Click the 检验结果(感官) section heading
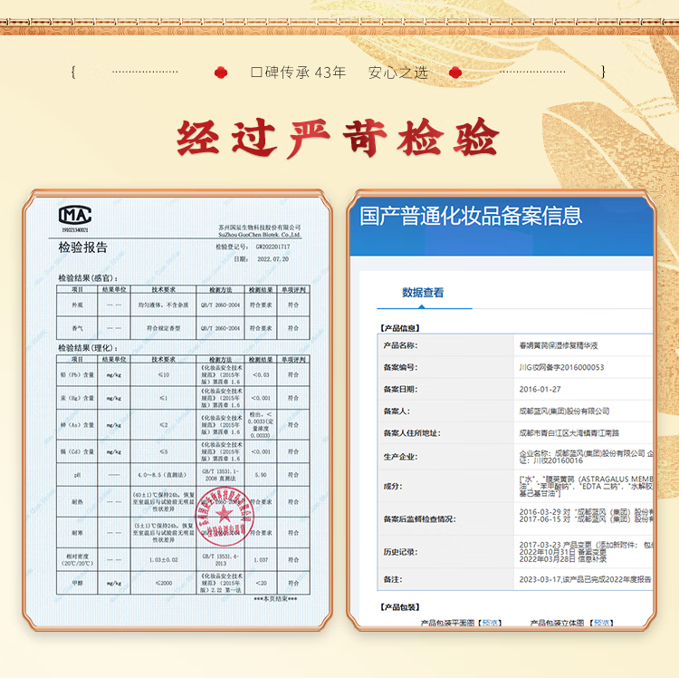The height and width of the screenshot is (678, 679). point(88,278)
